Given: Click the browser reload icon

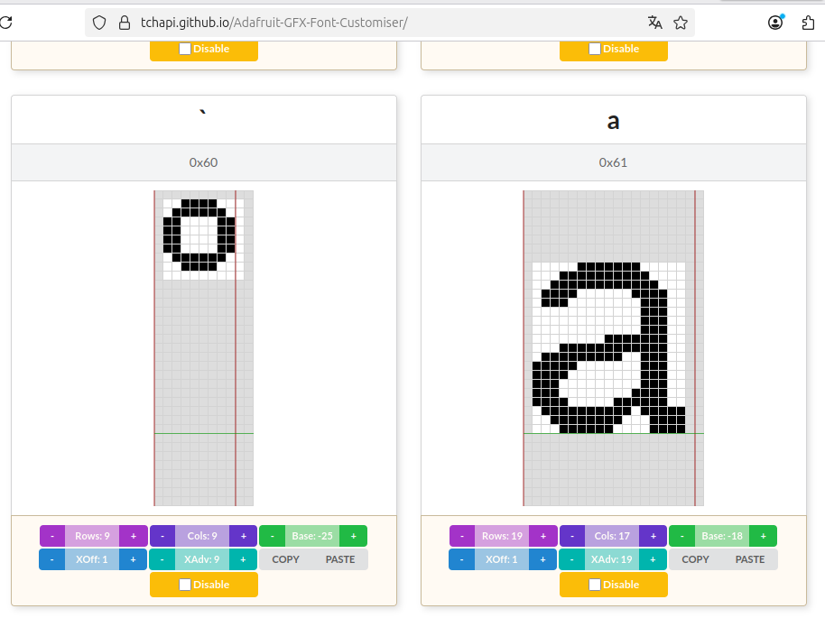Looking at the screenshot, I should click(x=5, y=23).
